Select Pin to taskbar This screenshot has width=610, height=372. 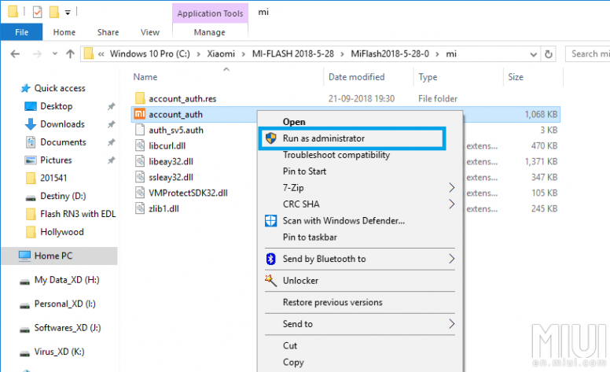tap(310, 237)
